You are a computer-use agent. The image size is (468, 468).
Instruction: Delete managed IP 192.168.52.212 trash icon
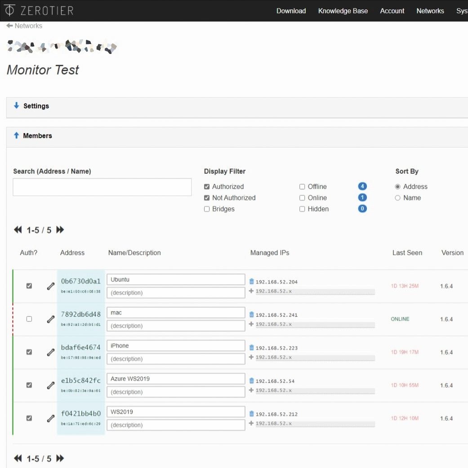click(x=252, y=414)
